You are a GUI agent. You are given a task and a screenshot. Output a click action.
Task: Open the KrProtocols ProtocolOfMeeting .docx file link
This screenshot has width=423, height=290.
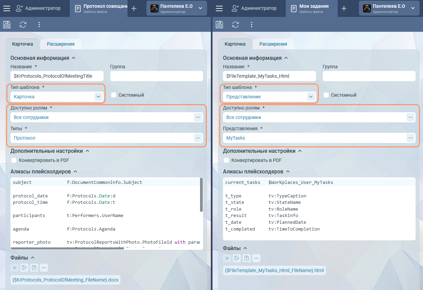pyautogui.click(x=65, y=280)
